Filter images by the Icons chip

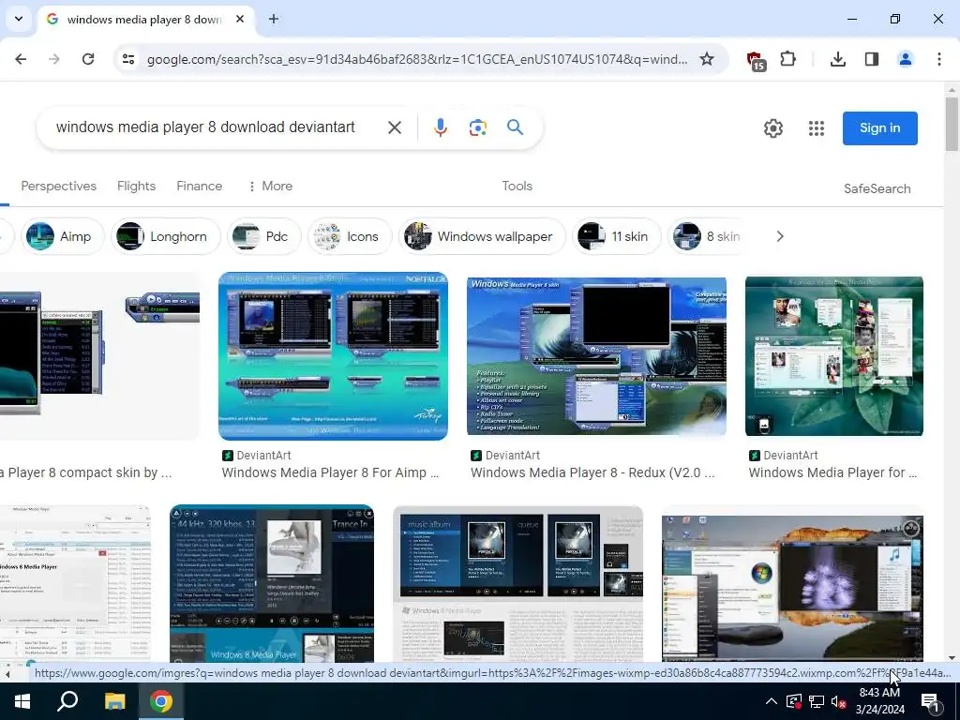350,236
